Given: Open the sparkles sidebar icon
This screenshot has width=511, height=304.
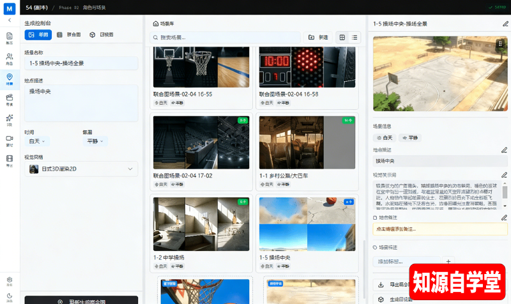Looking at the screenshot, I should [x=10, y=119].
